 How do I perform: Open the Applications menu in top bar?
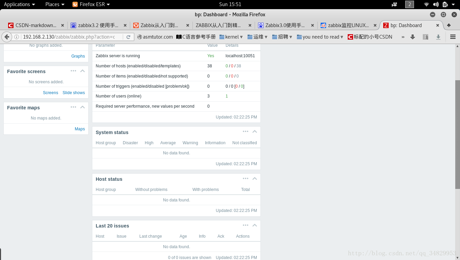(x=19, y=4)
